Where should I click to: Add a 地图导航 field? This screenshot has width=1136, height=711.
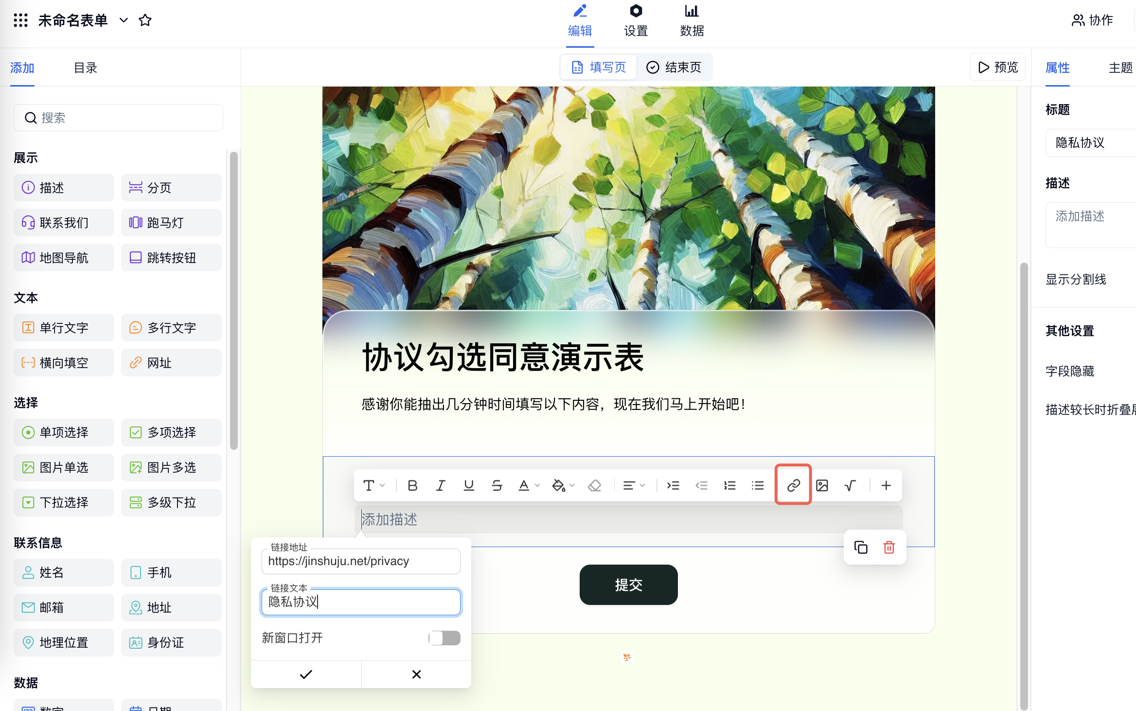click(64, 257)
